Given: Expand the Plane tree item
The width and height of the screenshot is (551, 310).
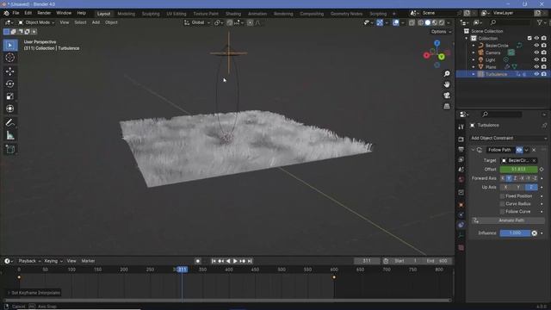Looking at the screenshot, I should 474,67.
